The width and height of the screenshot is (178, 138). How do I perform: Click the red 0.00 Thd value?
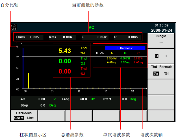65,71
